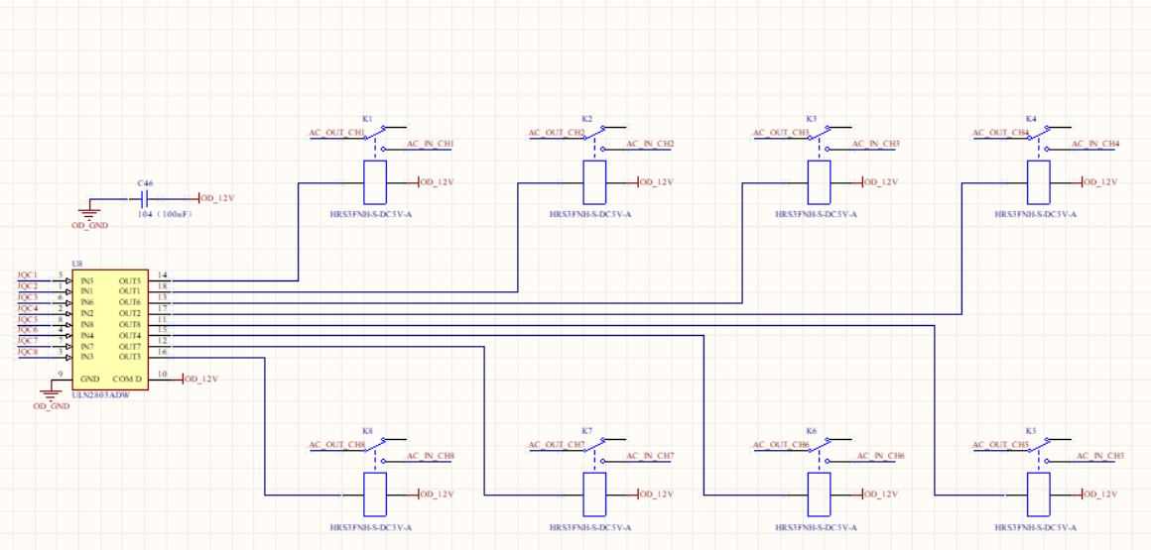Select the K1 relay coil symbol
1151x550 pixels.
[x=375, y=182]
